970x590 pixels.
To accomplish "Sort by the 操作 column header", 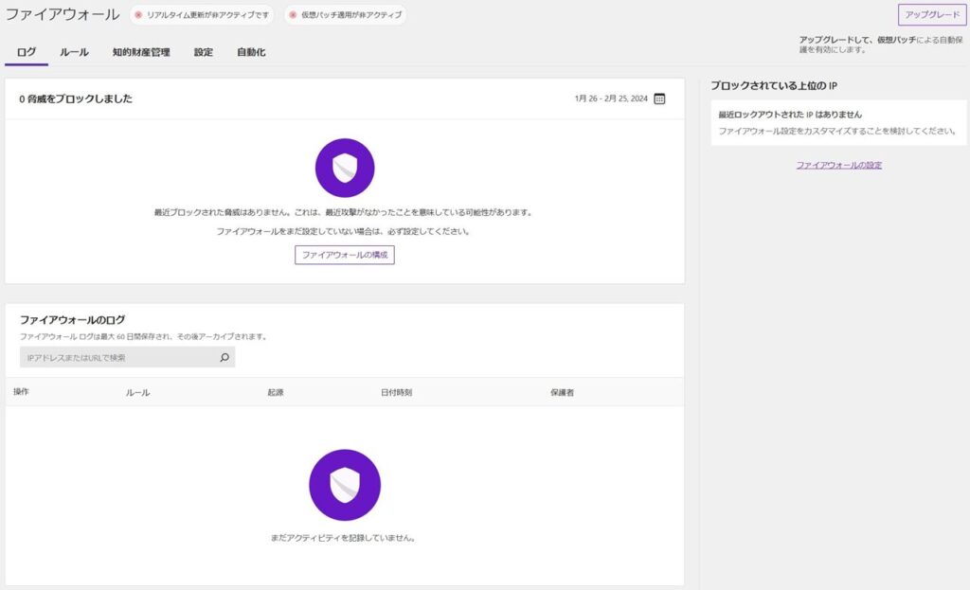I will (21, 392).
